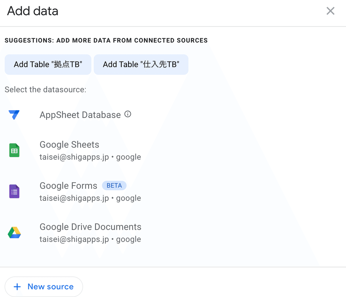
Task: Select the Google Forms datasource title
Action: tap(68, 186)
